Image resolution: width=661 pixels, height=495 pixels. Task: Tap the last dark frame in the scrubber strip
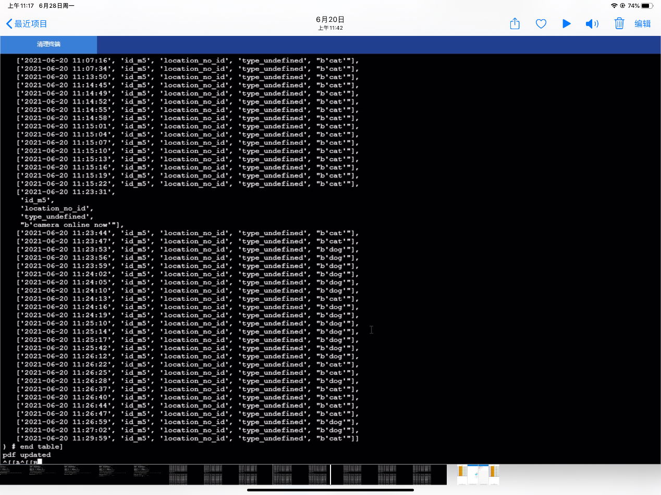(429, 475)
